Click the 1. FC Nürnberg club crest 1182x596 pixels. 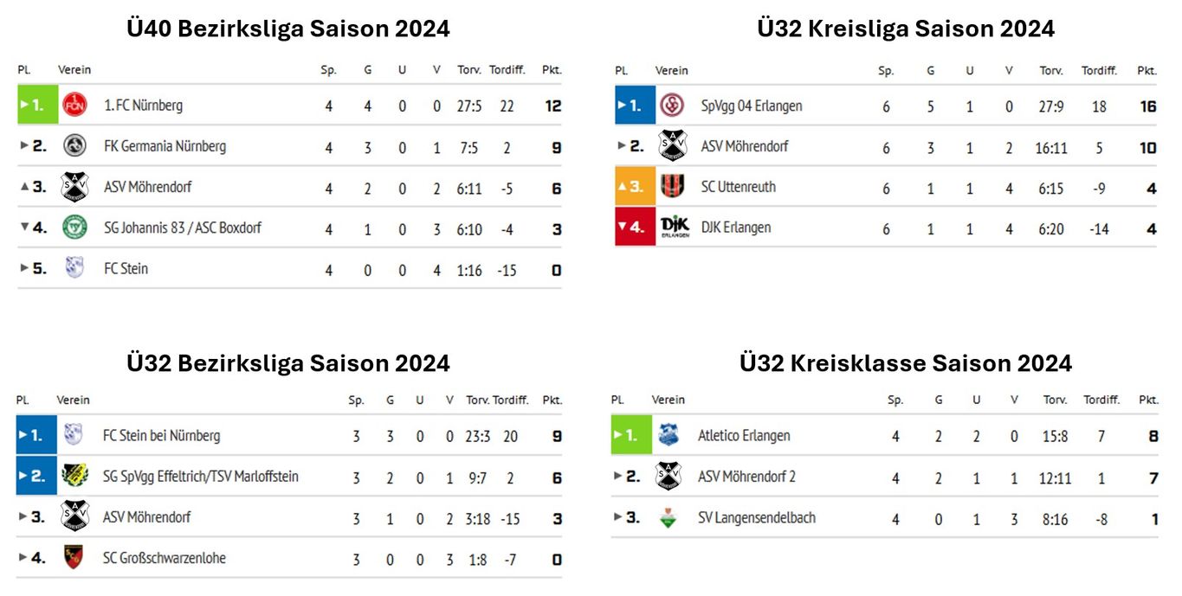click(x=75, y=106)
